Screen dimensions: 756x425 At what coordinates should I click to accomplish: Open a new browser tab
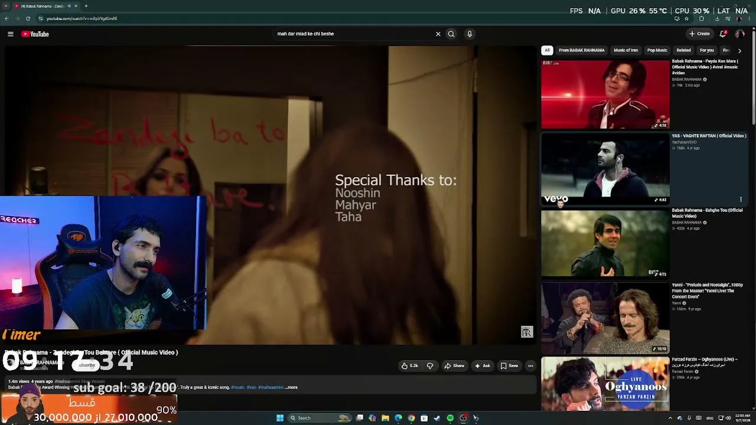86,6
